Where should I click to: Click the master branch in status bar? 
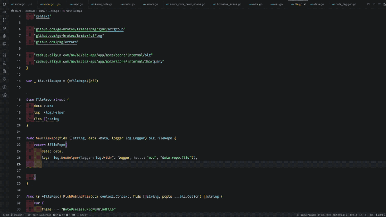[16, 215]
